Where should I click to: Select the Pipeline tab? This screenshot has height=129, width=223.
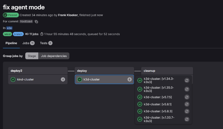11,43
